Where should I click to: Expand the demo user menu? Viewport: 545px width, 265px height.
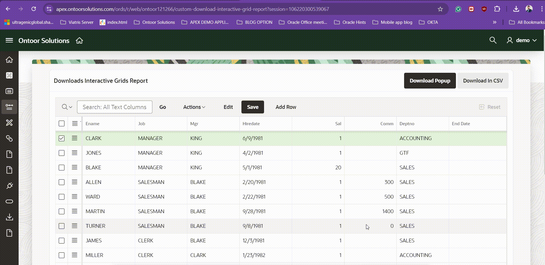[522, 40]
